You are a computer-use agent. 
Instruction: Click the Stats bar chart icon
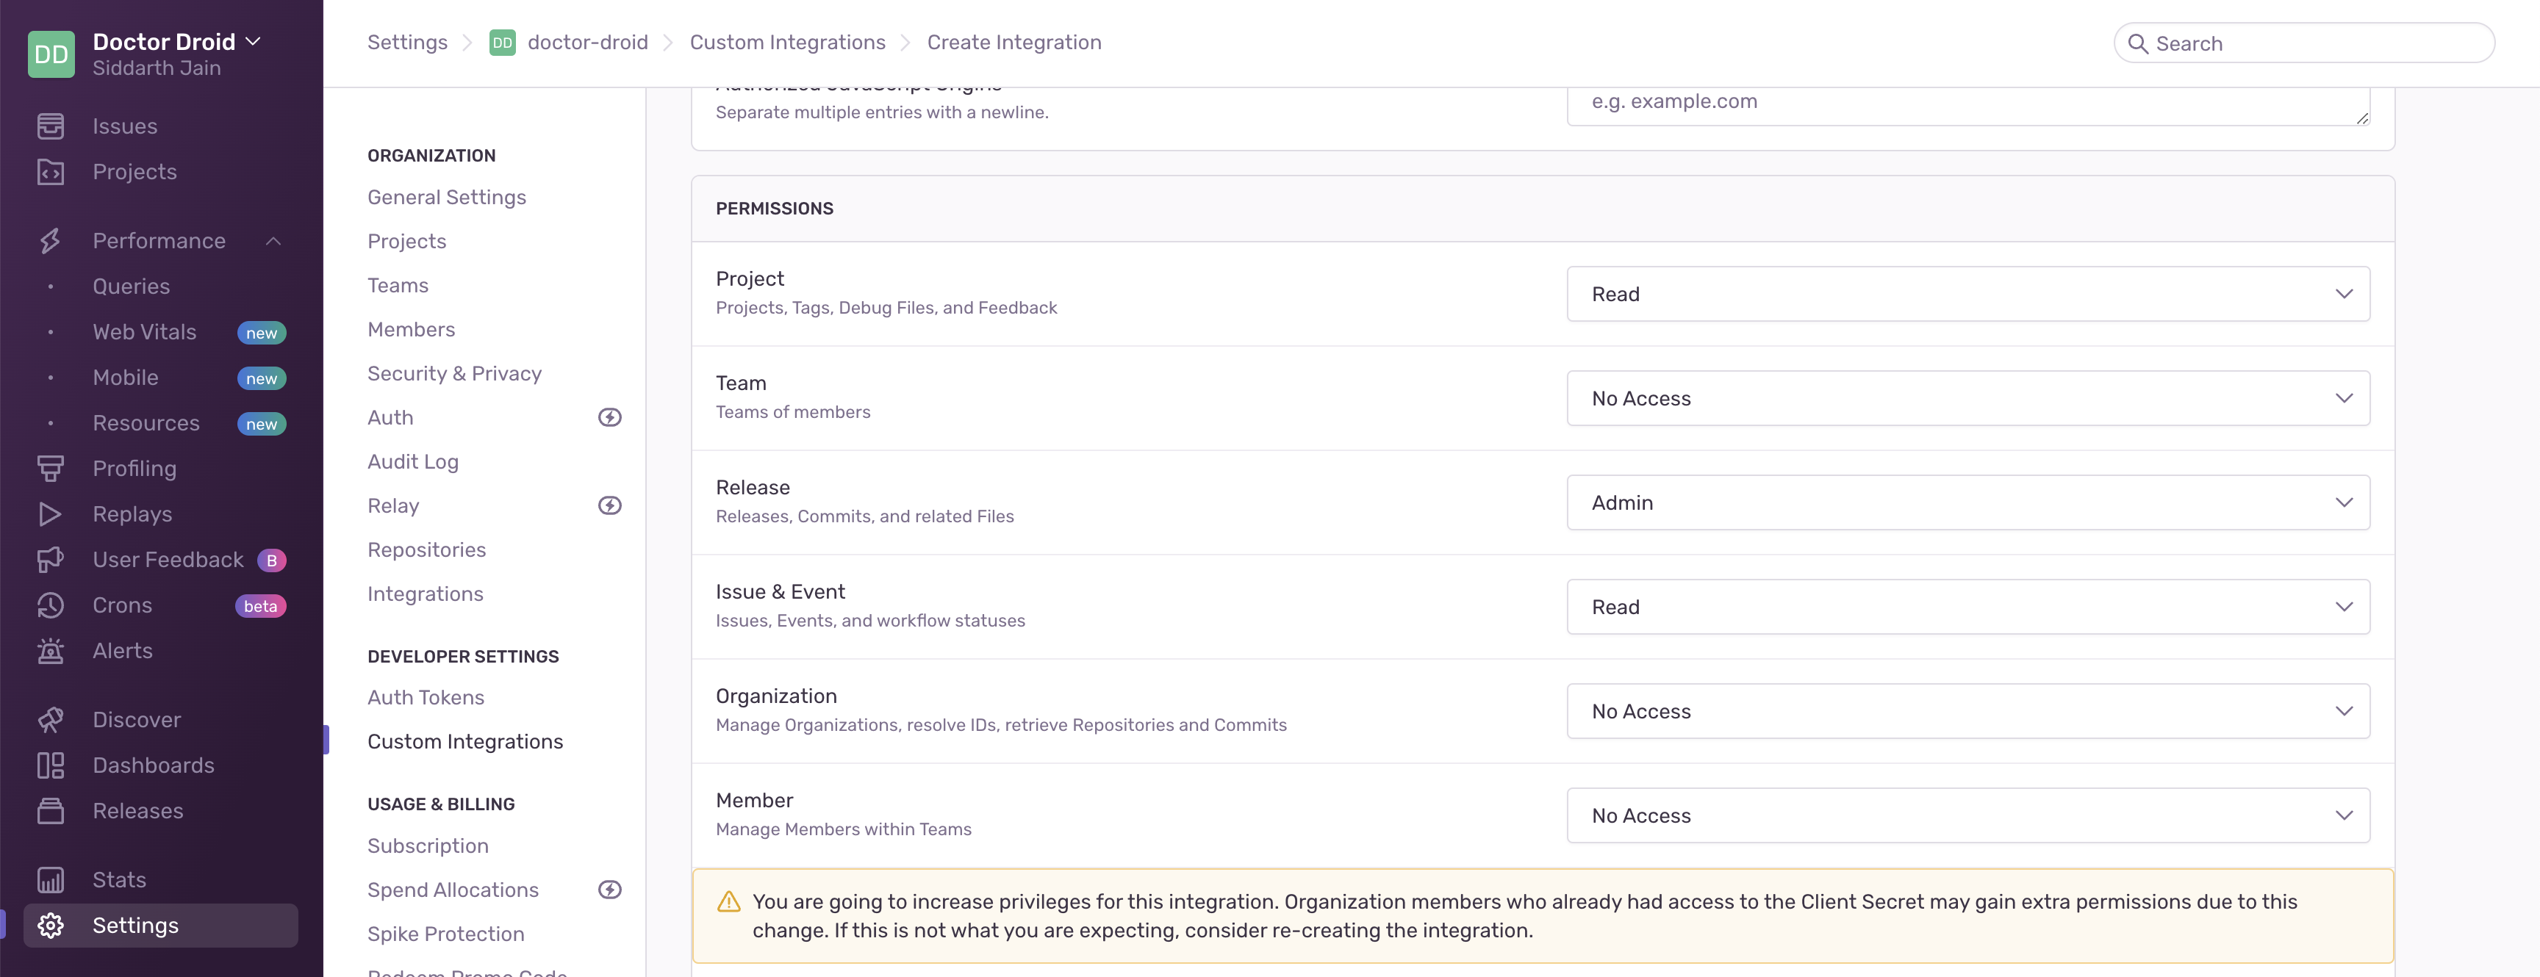click(x=50, y=879)
